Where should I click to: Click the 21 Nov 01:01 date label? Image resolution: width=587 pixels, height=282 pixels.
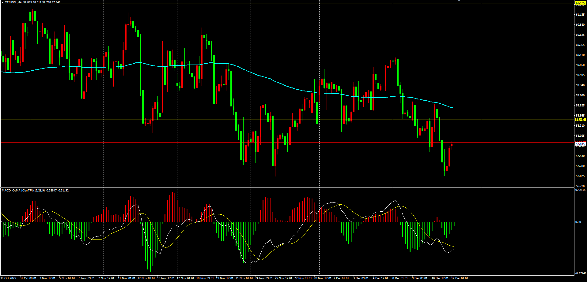244,278
